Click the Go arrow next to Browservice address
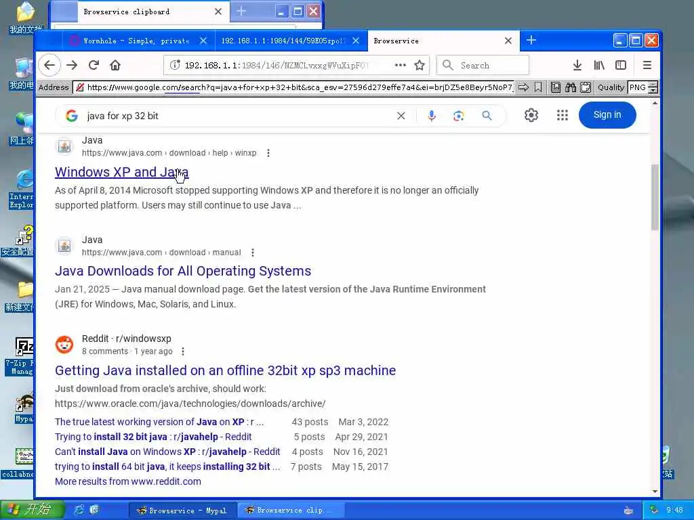694x520 pixels. click(524, 87)
